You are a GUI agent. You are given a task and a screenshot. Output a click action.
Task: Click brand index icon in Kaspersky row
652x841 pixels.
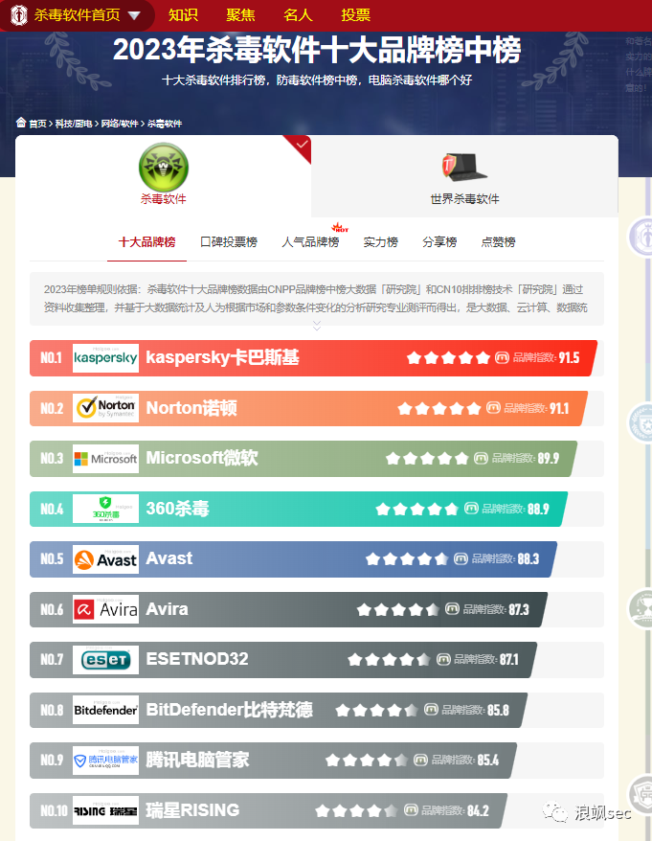[502, 357]
